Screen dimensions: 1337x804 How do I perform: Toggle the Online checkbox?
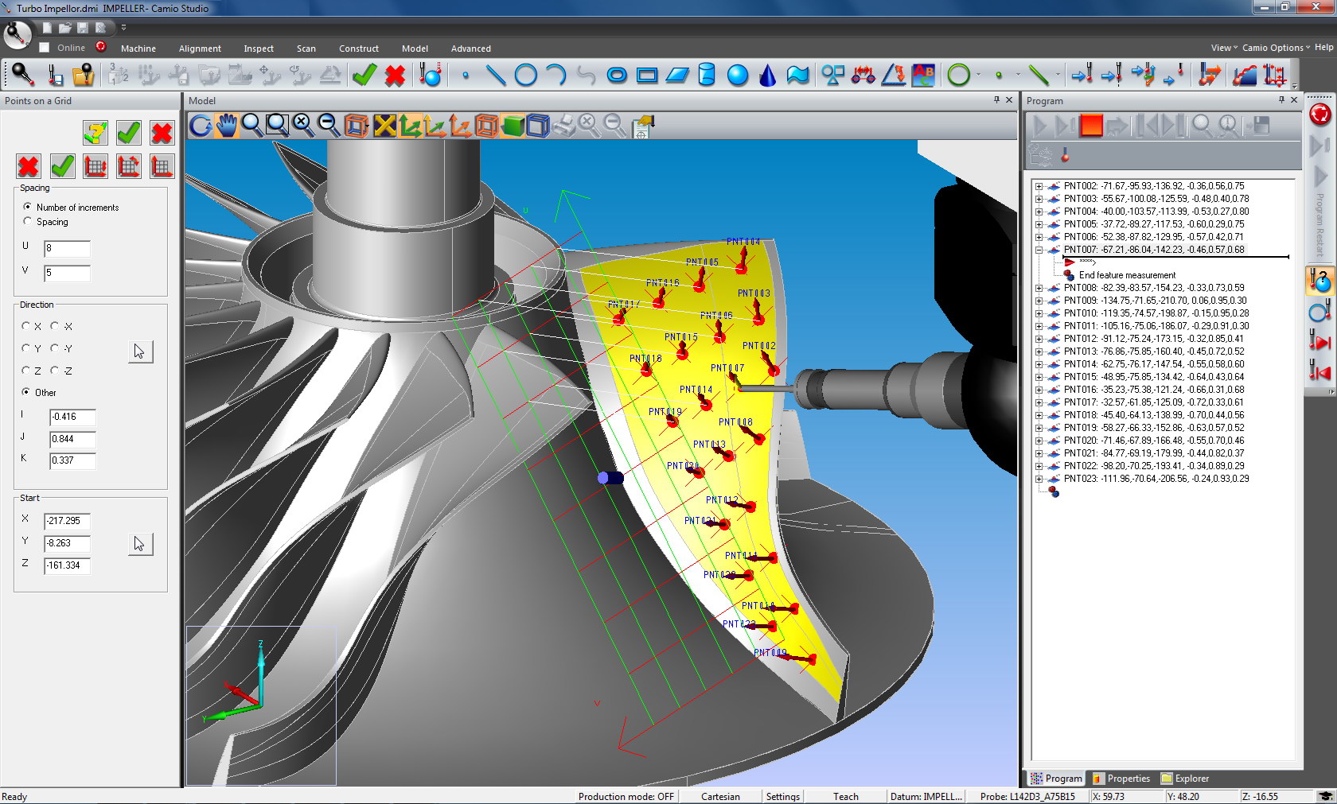[x=45, y=48]
